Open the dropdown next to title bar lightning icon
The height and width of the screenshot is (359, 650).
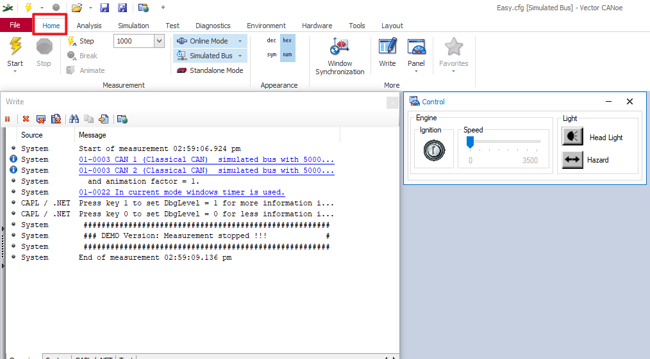42,8
